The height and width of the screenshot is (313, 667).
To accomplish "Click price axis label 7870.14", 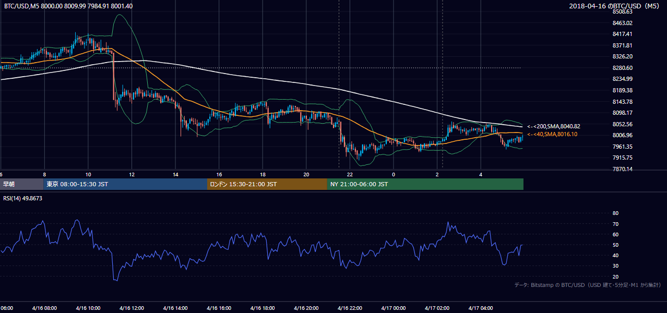I will (623, 169).
